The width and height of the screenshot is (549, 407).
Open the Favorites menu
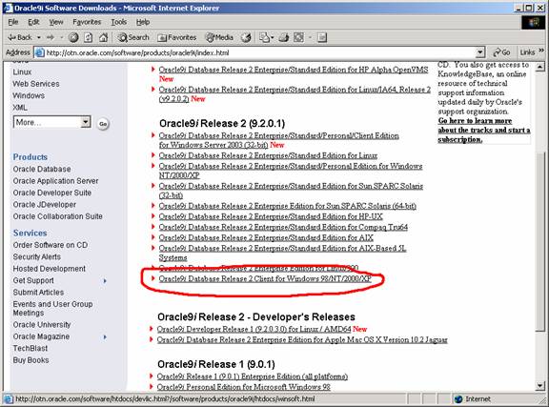[87, 22]
